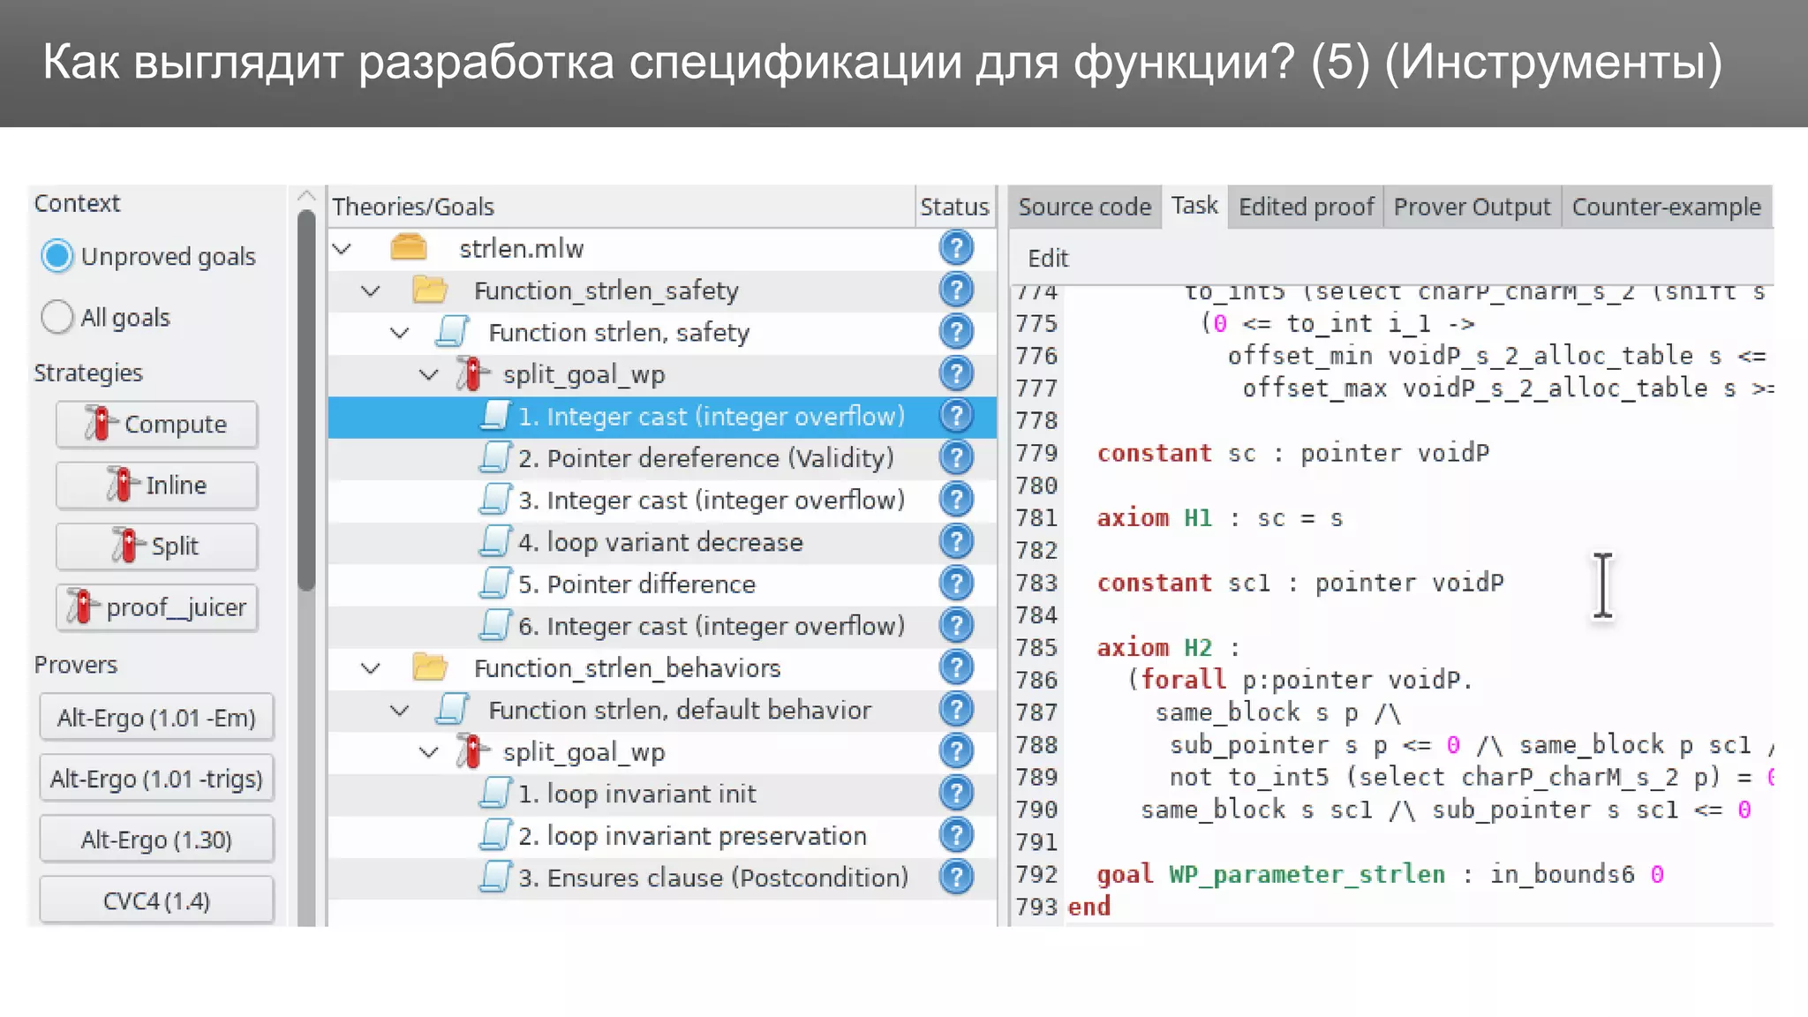Select 2. loop invariant preservation goal

pos(662,835)
